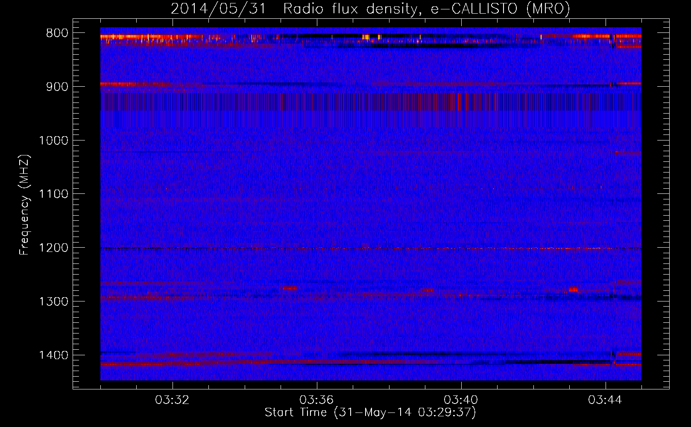Click frequency tick label 1100
691x427 pixels.
tap(54, 194)
